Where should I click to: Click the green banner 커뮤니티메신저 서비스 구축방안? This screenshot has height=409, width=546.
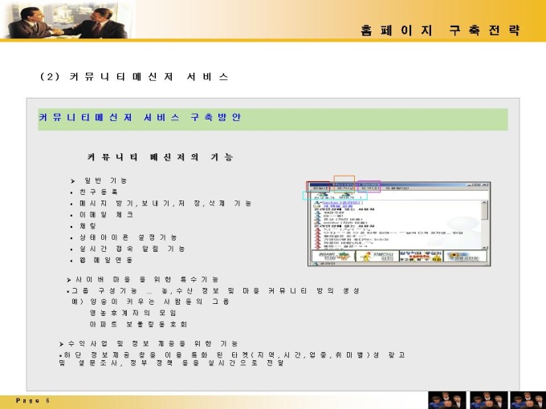coord(273,119)
